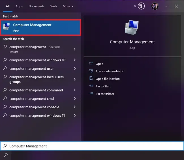Click the Run as administrator shield icon

pyautogui.click(x=91, y=71)
